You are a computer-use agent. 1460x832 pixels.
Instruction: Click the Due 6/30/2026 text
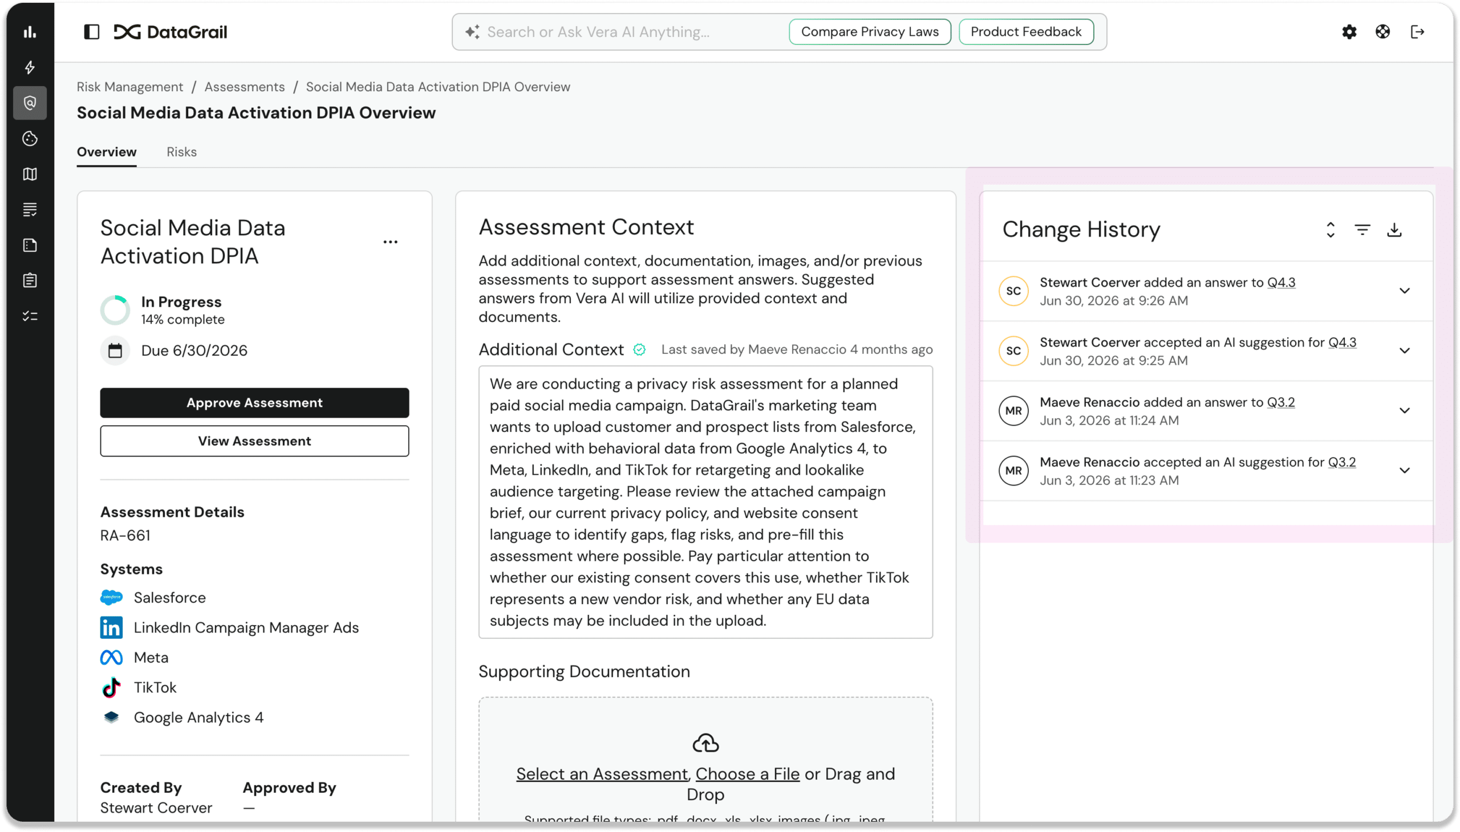tap(194, 350)
